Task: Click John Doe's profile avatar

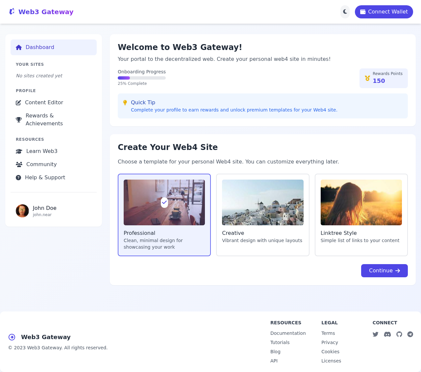Action: click(22, 211)
